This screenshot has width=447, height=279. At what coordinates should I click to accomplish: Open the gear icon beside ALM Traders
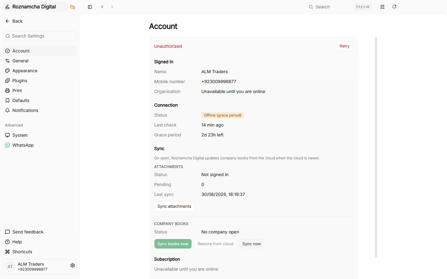(73, 265)
